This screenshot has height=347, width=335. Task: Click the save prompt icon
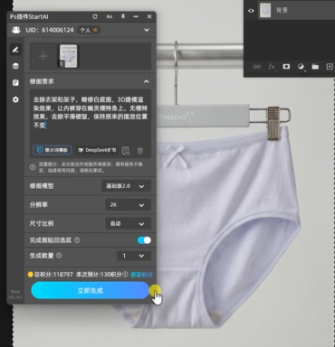pyautogui.click(x=126, y=151)
